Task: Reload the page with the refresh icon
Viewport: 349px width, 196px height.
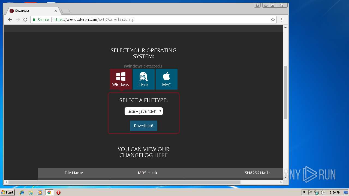Action: pyautogui.click(x=25, y=20)
